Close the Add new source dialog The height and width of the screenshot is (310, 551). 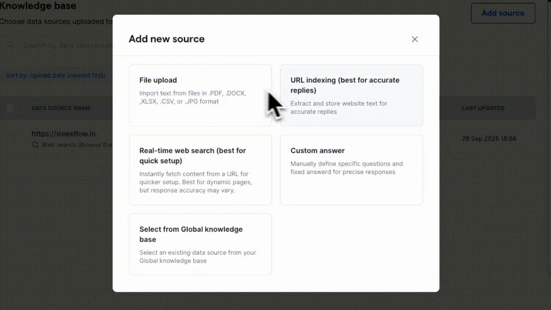click(415, 39)
